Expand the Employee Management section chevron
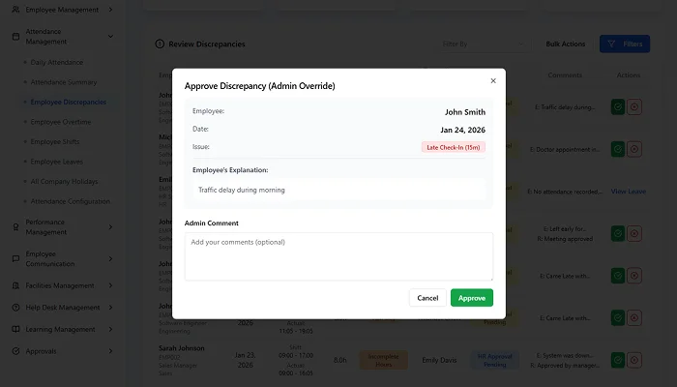Screen dimensions: 677x387 (x=111, y=10)
